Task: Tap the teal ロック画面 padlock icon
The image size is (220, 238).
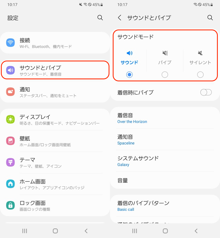Action: (10, 205)
